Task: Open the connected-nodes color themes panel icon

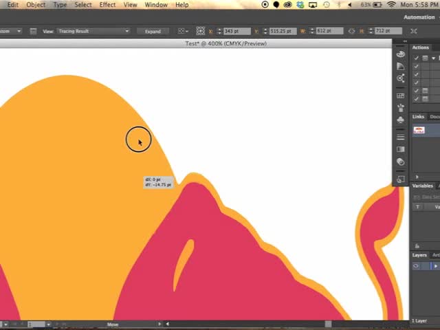Action: click(x=401, y=78)
